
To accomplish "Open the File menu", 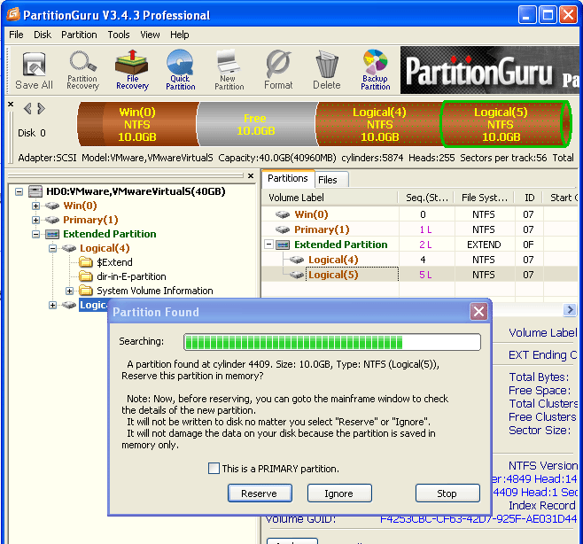I will pos(16,35).
